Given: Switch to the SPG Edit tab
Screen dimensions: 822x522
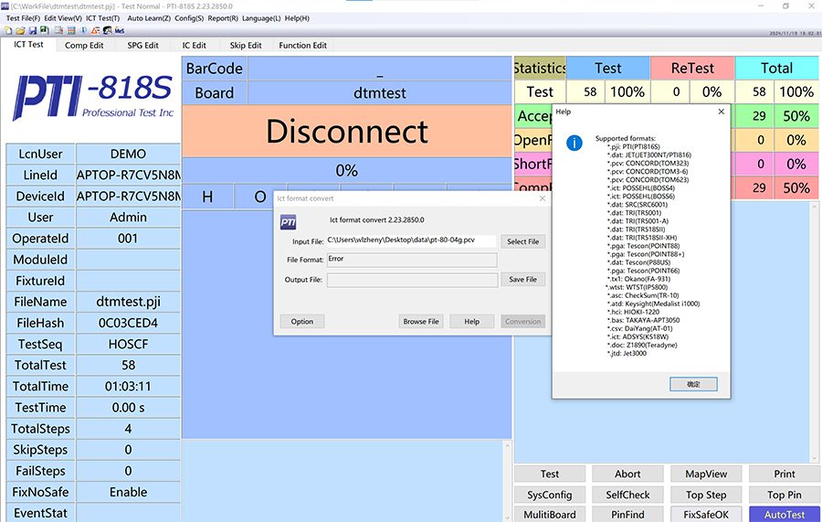Looking at the screenshot, I should [x=143, y=46].
